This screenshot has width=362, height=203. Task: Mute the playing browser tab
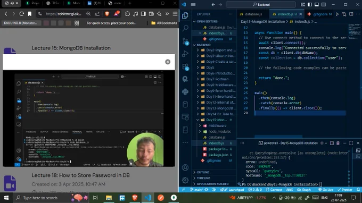tap(12, 3)
